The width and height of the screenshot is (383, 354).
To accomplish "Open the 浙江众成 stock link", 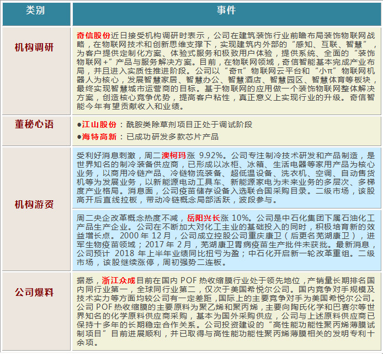I will (119, 280).
